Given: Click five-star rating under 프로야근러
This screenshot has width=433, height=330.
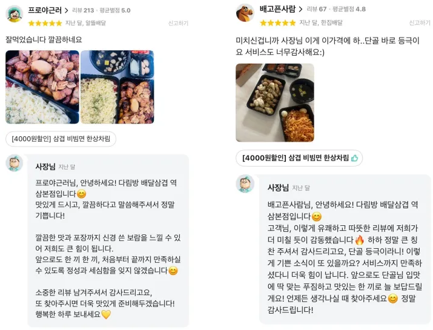Looking at the screenshot, I should coord(45,23).
